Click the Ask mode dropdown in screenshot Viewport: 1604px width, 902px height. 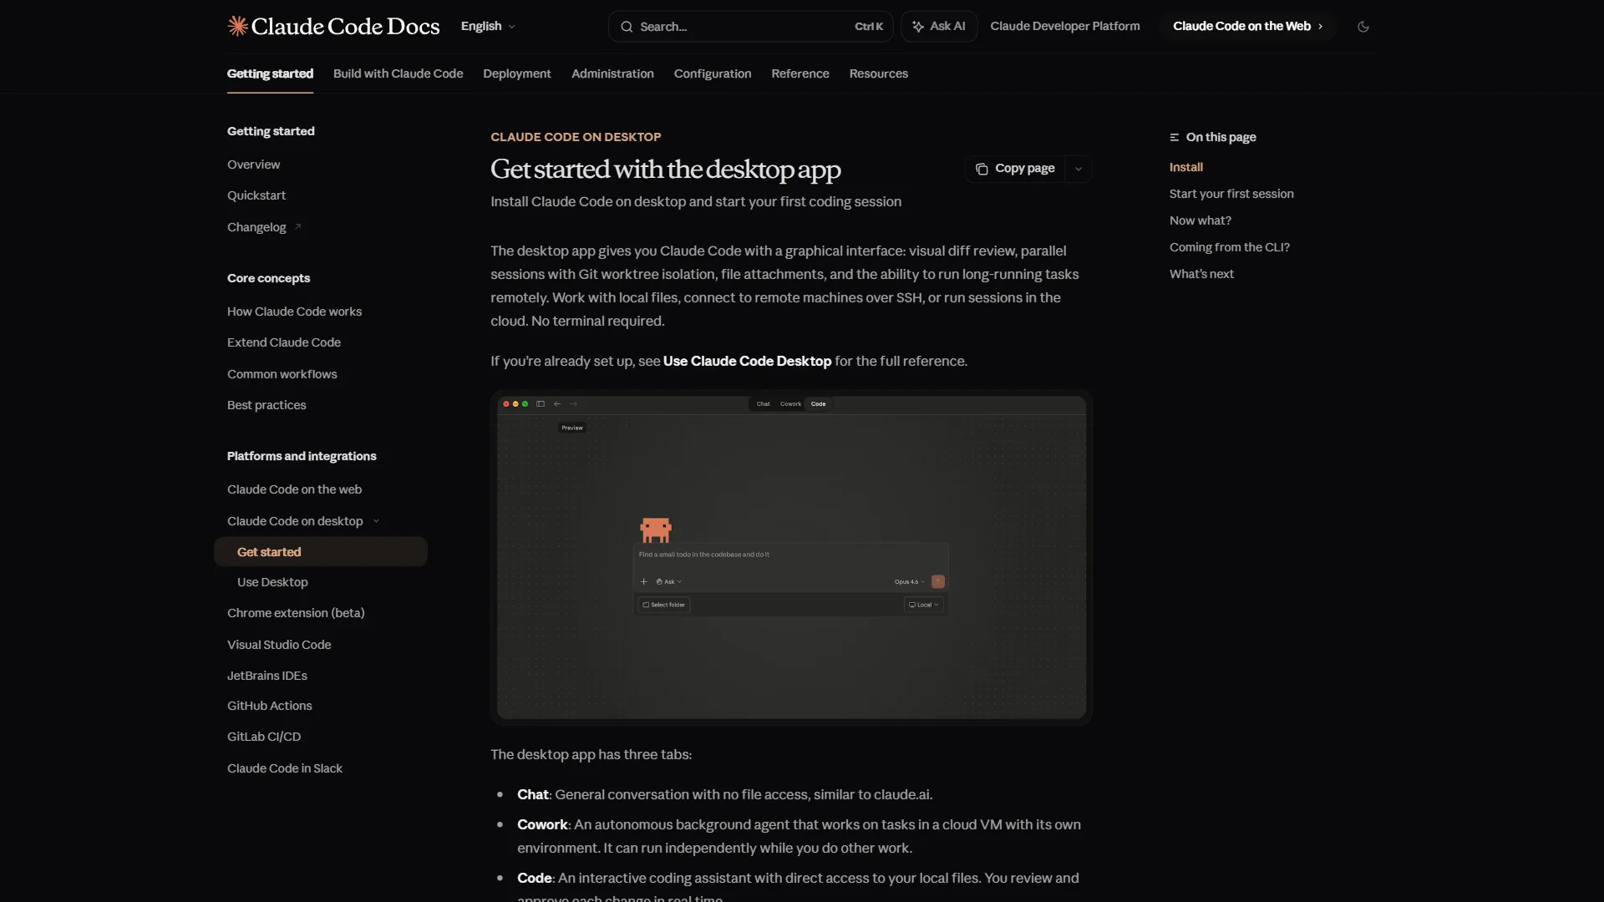click(x=668, y=582)
